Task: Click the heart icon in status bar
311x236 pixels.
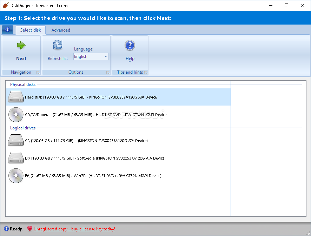Action: [x=30, y=229]
